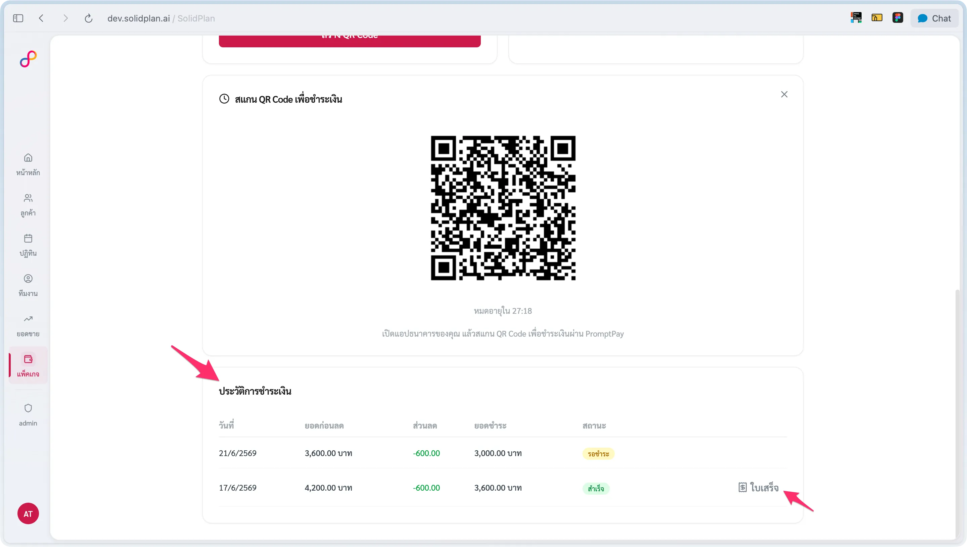Open the admin section in the sidebar
The height and width of the screenshot is (547, 967).
point(28,415)
